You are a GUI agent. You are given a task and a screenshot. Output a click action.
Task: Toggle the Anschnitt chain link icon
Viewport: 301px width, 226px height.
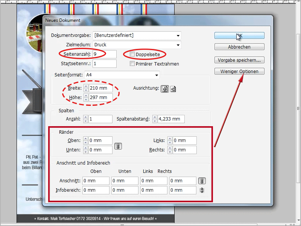202,181
